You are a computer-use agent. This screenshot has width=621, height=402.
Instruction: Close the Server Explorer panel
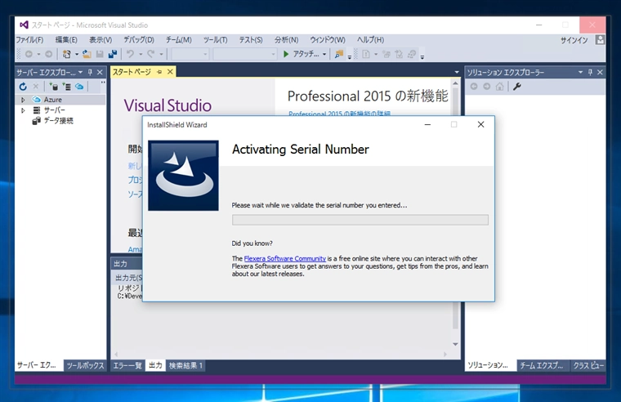tap(100, 72)
